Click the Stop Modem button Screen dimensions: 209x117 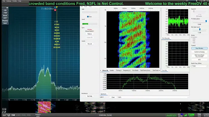(199, 48)
